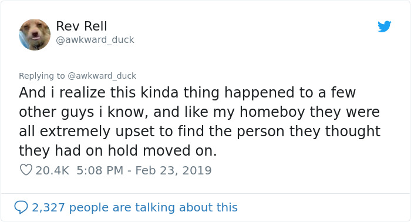Click the tweet line all extremely upset
411x222 pixels.
point(200,132)
